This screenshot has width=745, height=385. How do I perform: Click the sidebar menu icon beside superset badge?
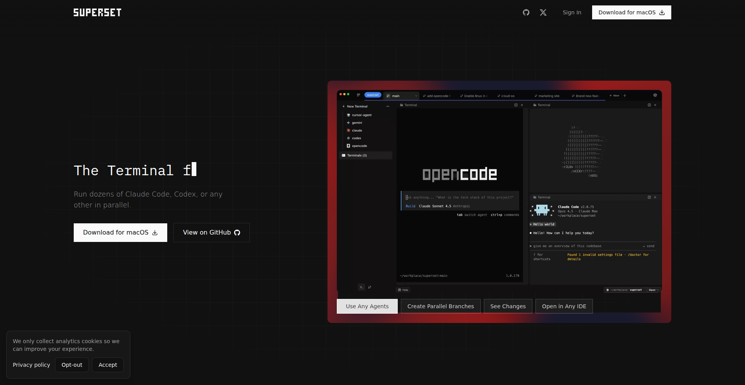(x=358, y=95)
